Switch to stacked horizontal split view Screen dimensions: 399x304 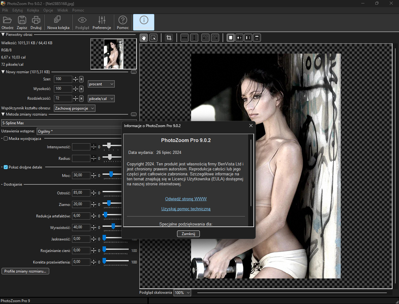coord(257,38)
